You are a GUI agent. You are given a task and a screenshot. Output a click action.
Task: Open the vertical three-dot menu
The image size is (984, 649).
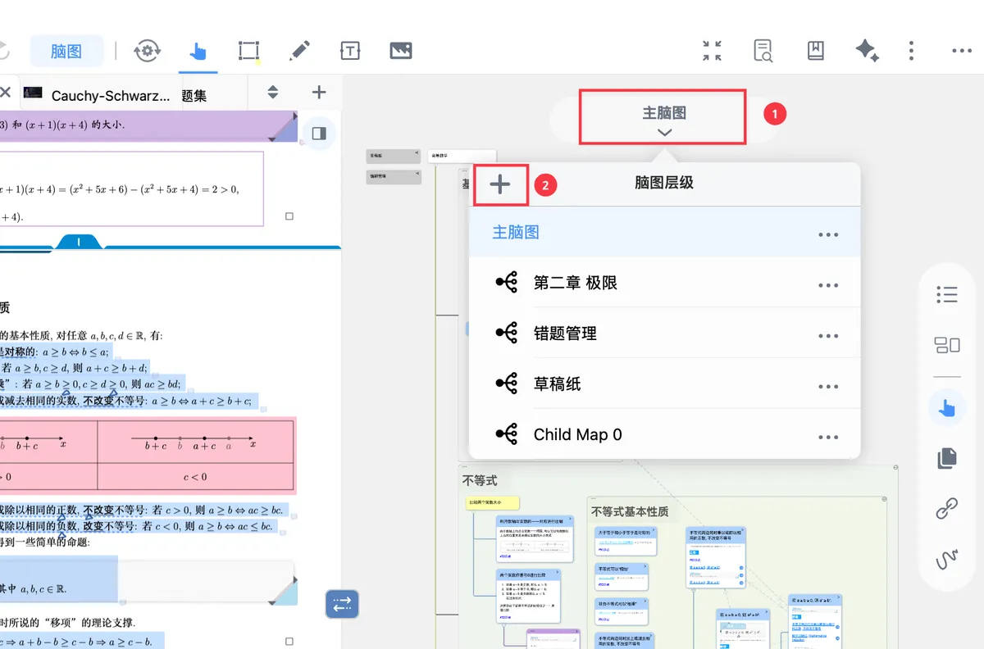911,51
